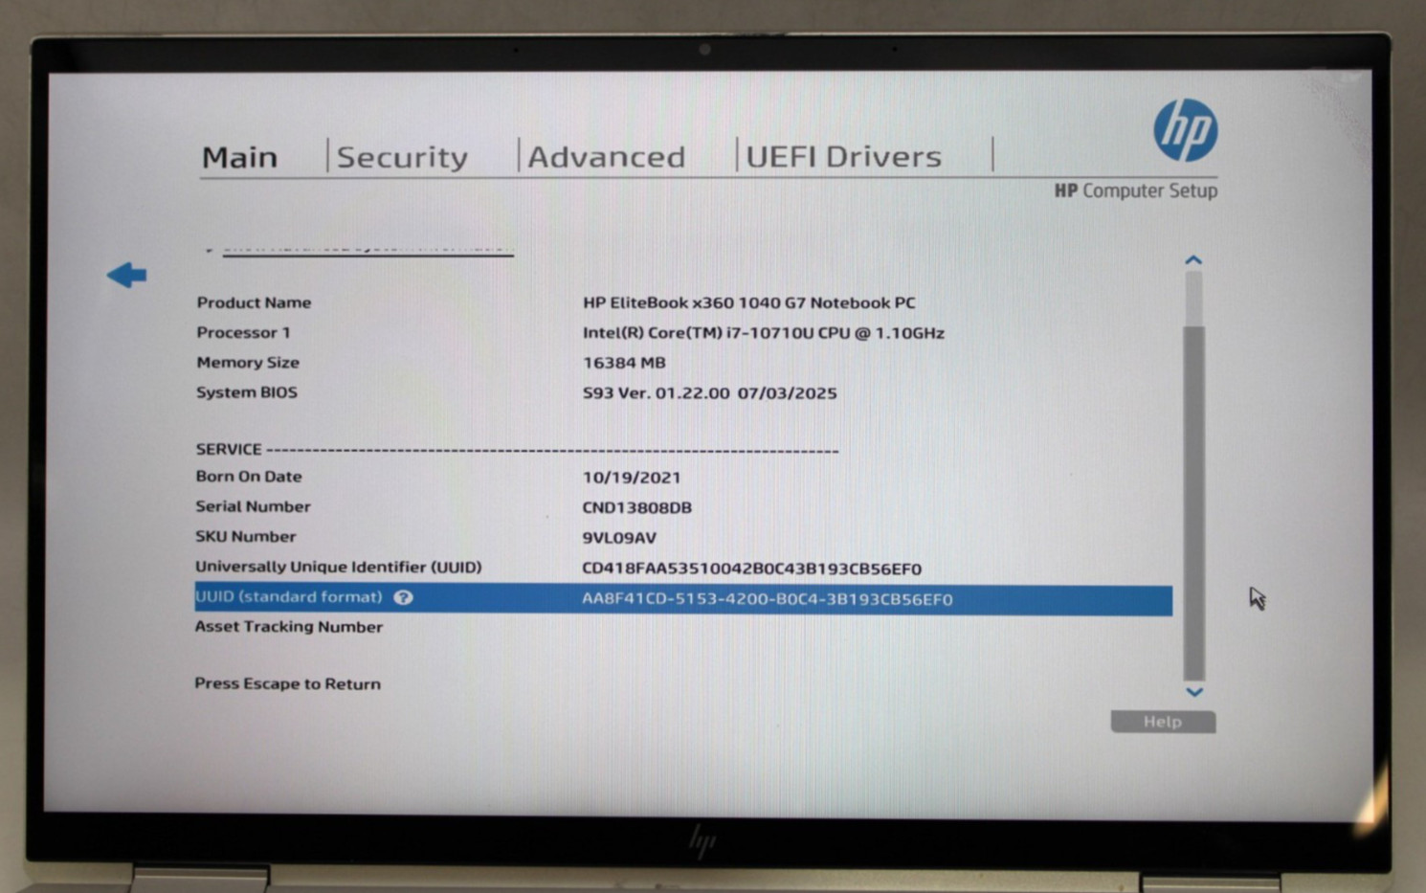This screenshot has width=1426, height=893.
Task: Select the S93 Ver. 01.22.00 BIOS value
Action: click(709, 393)
